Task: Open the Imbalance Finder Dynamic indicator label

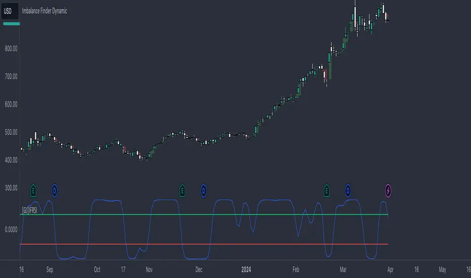Action: [44, 11]
